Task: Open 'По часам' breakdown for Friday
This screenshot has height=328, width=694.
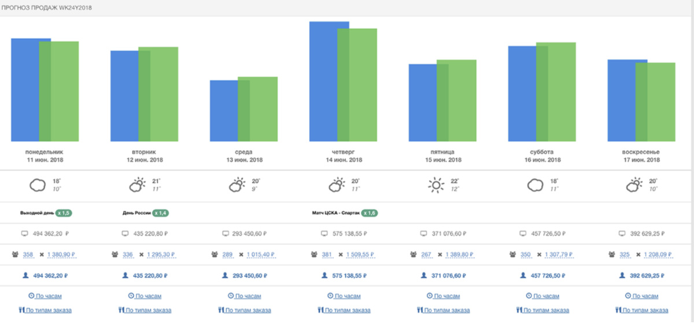Action: pos(443,296)
